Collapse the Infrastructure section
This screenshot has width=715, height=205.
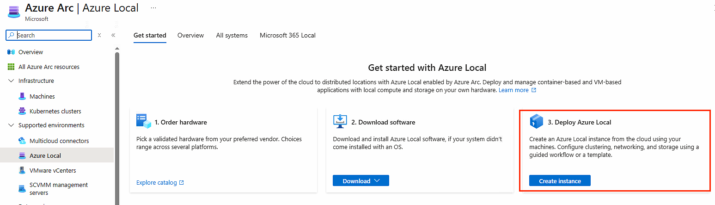tap(11, 81)
